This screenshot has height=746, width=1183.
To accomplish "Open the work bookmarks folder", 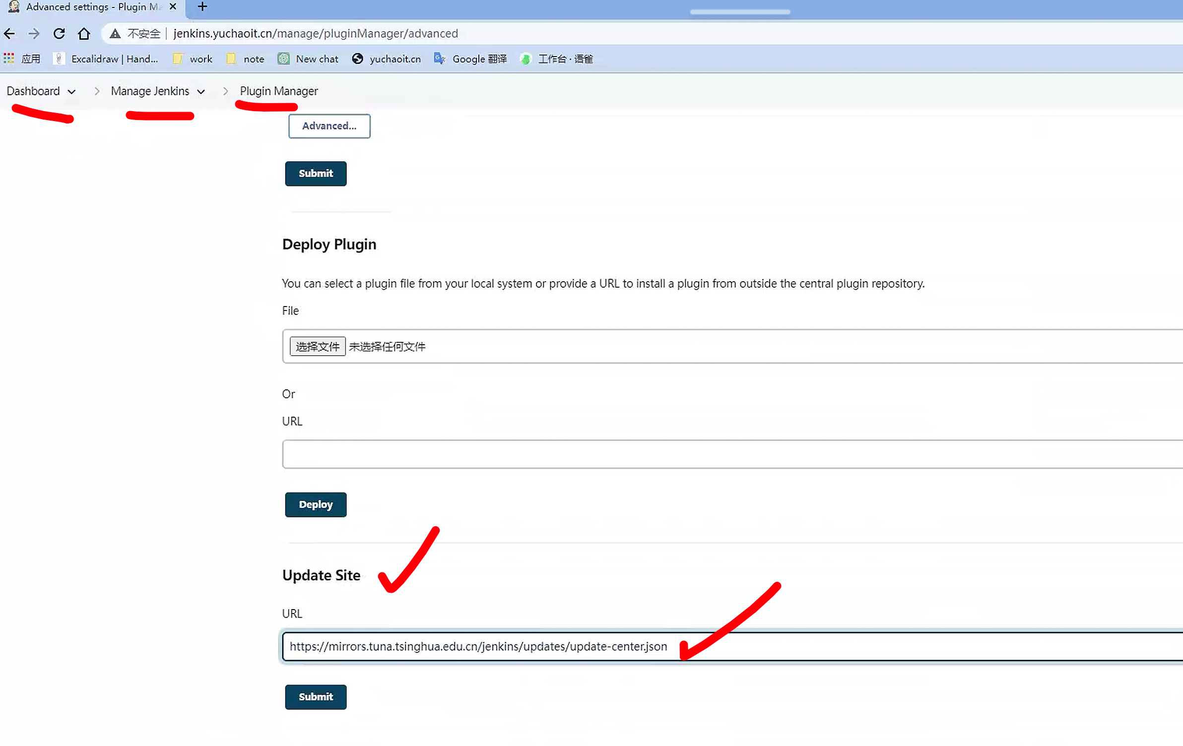I will 193,59.
